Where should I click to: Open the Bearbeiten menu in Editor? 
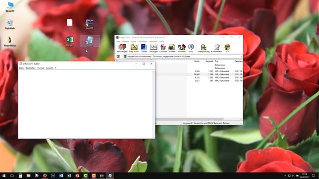[30, 68]
